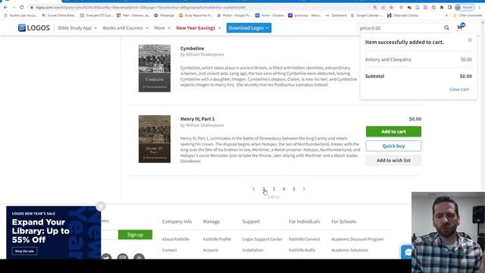Expand Bible Study App menu

[x=77, y=28]
